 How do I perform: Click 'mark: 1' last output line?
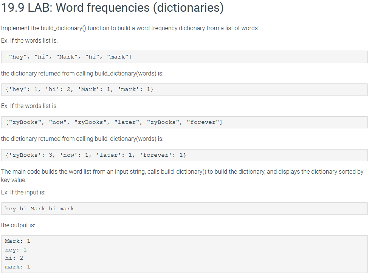pos(18,267)
